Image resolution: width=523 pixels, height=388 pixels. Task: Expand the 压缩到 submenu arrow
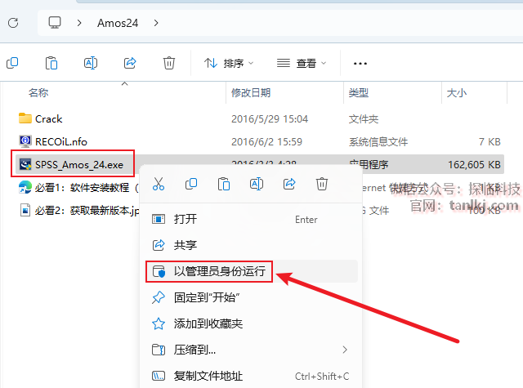(345, 350)
